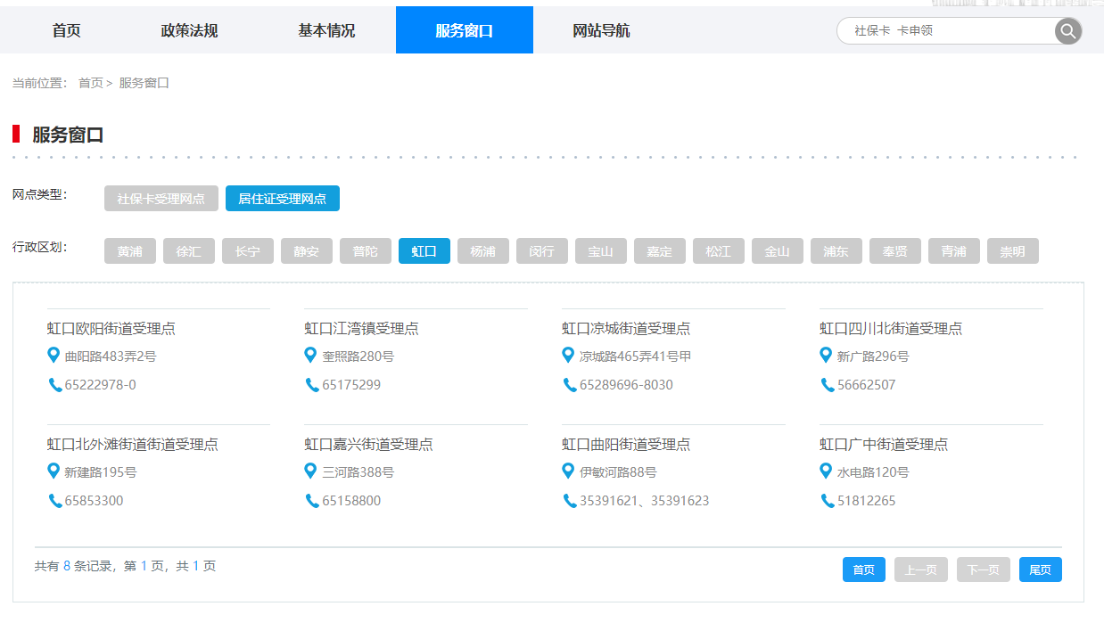This screenshot has height=631, width=1104.
Task: Click 虹口曲阳街道受理点 title
Action: pos(626,444)
